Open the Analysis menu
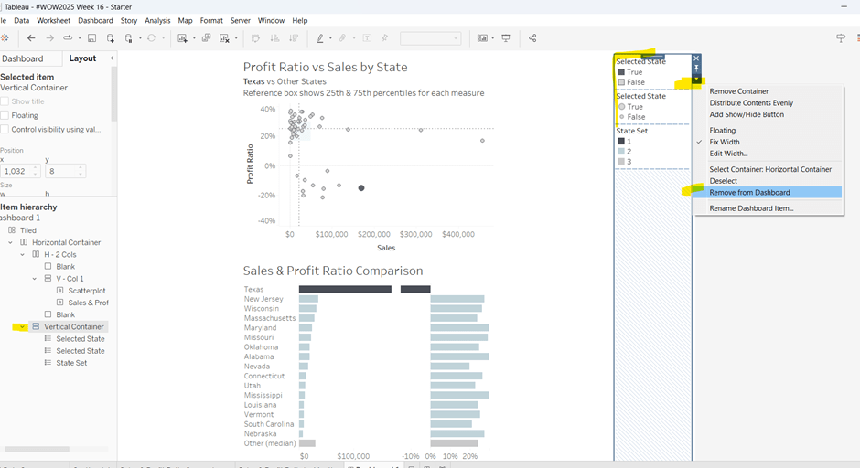Image resolution: width=860 pixels, height=468 pixels. [x=157, y=20]
